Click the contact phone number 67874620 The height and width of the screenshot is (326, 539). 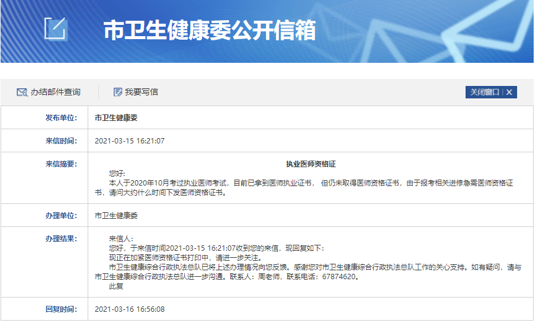[x=340, y=277]
